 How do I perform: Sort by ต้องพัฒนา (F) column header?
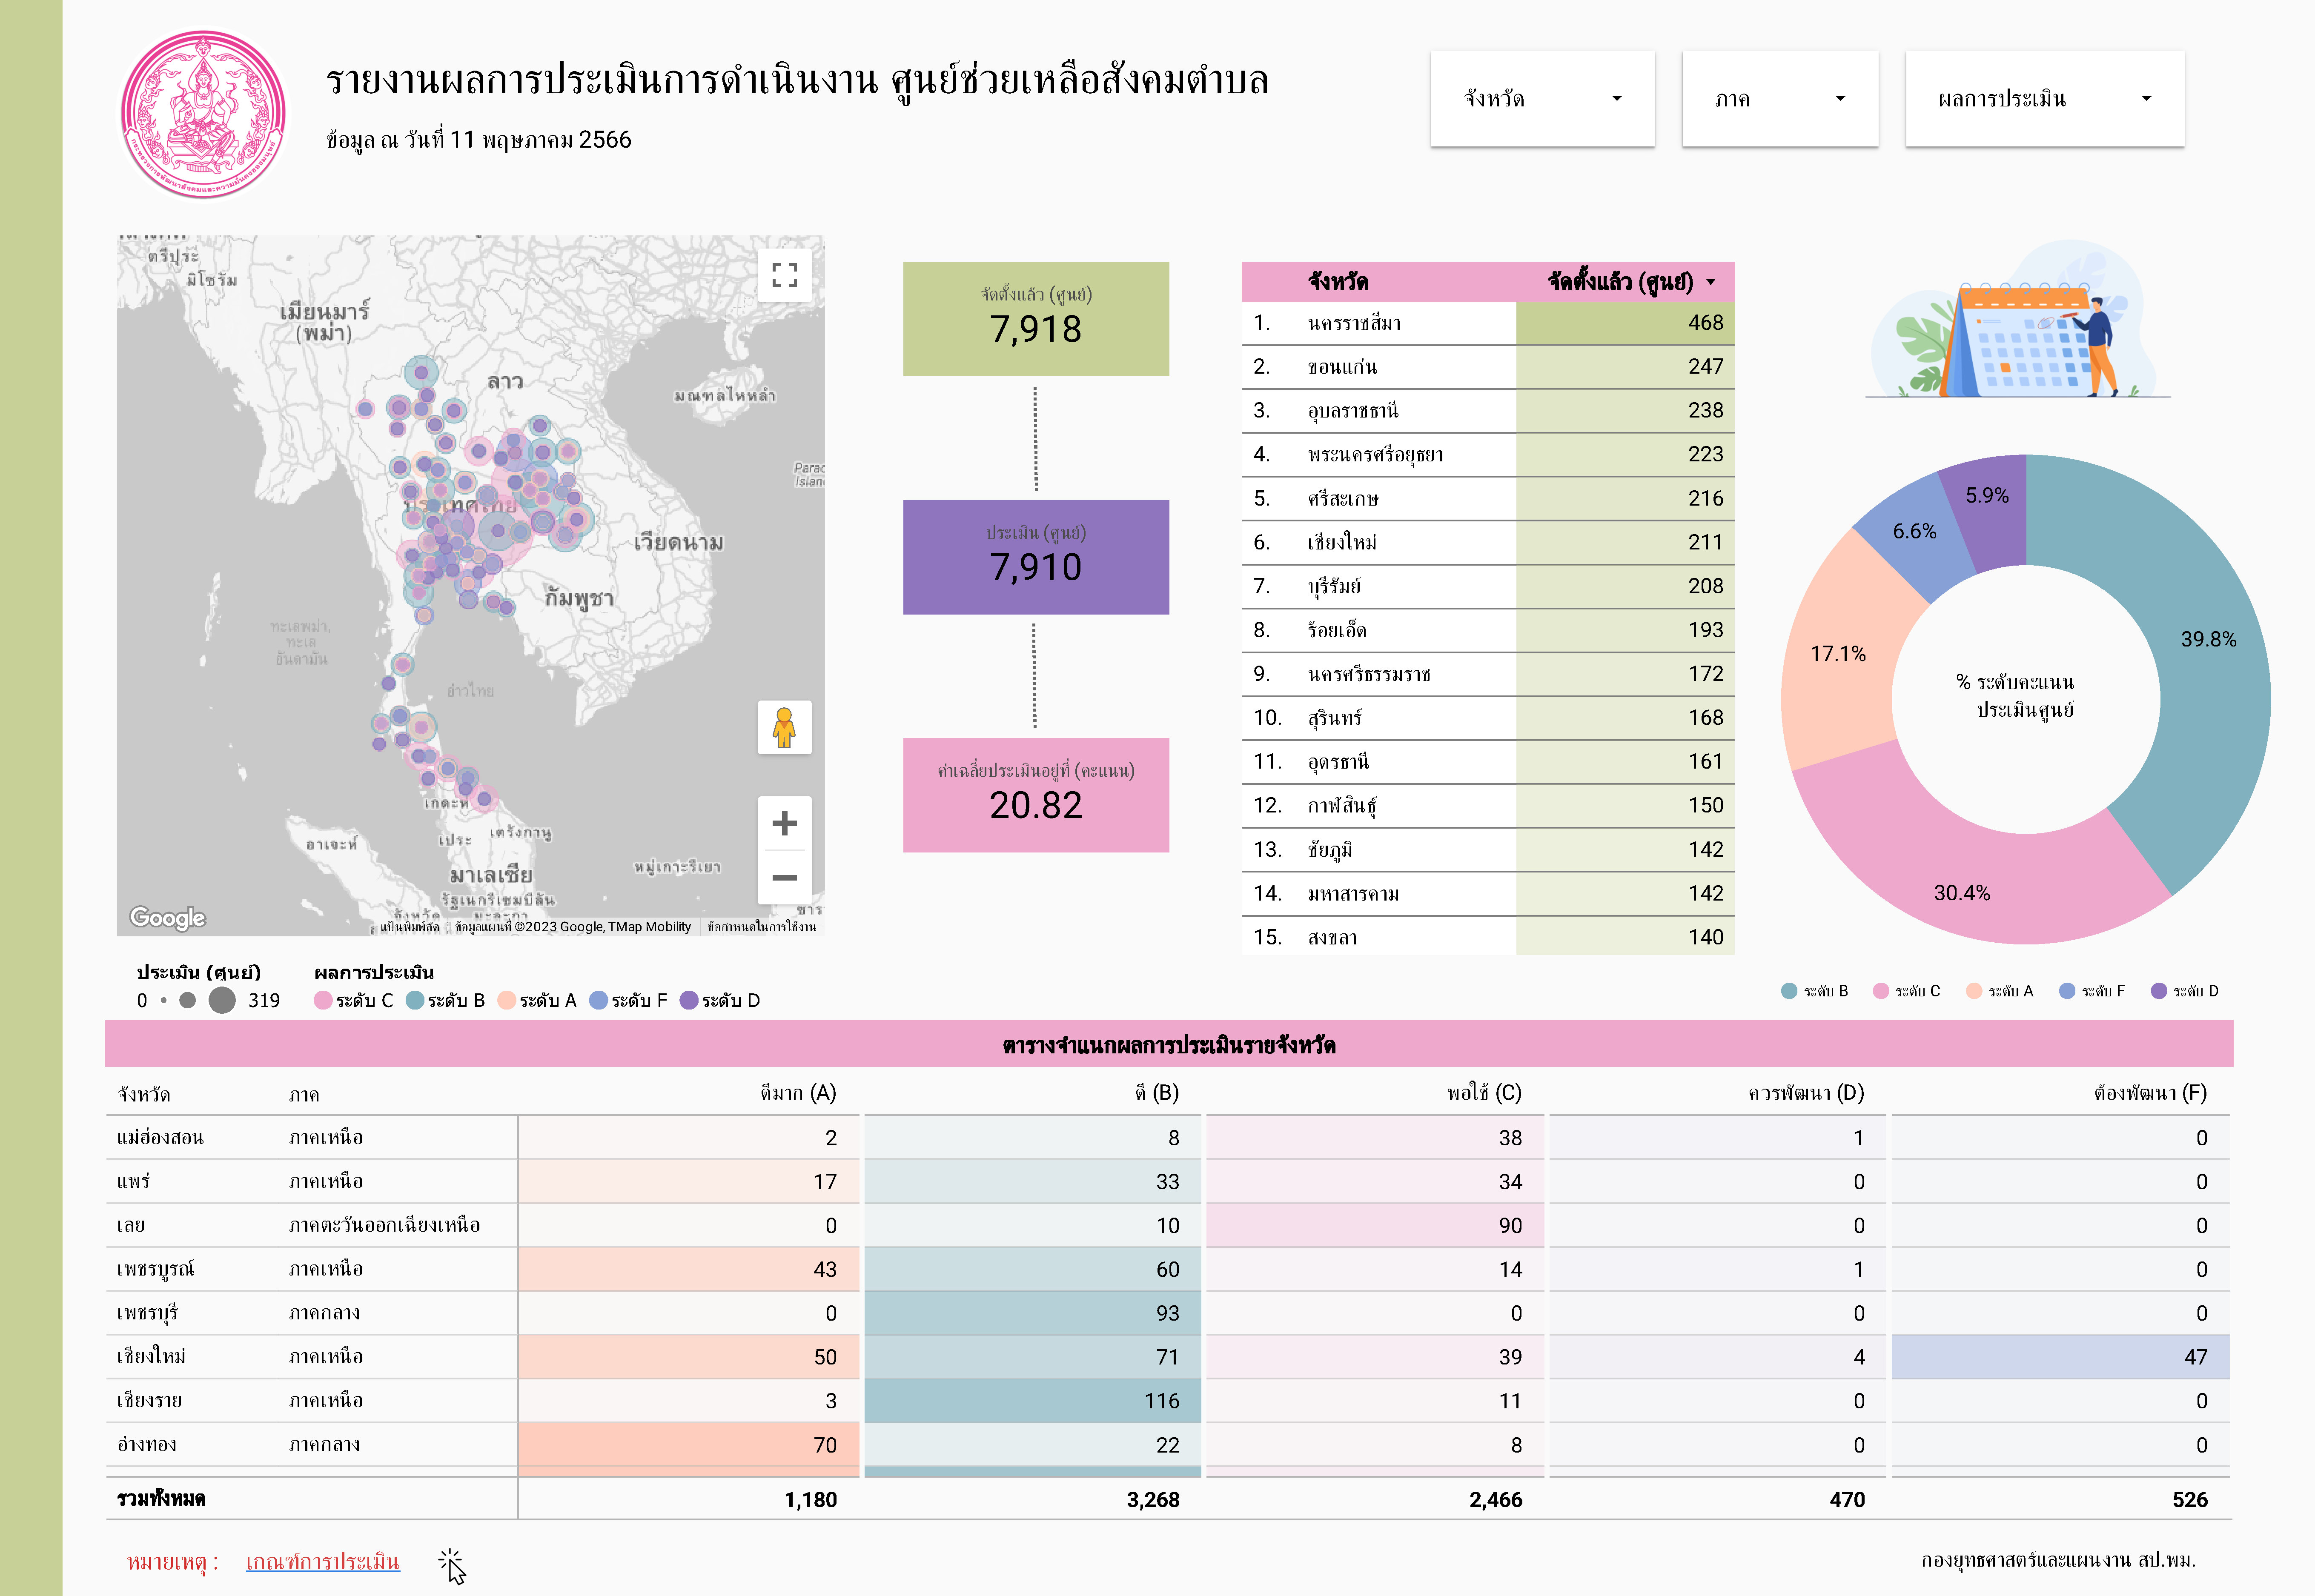[x=2151, y=1093]
